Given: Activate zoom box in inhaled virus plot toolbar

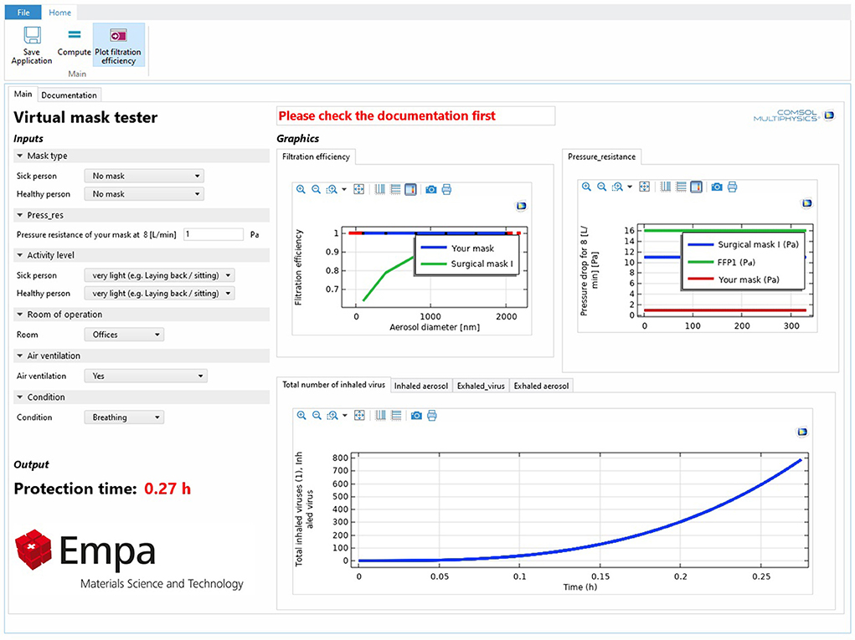Looking at the screenshot, I should pyautogui.click(x=332, y=416).
